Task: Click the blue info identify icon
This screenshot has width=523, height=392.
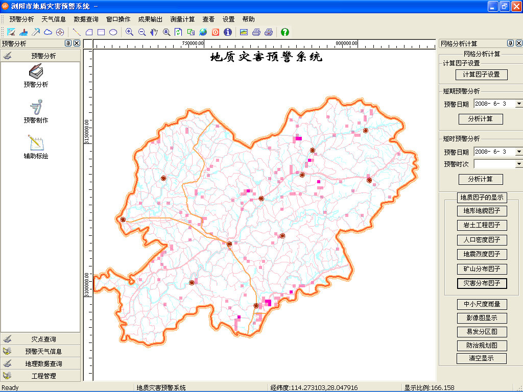Action: pos(228,32)
